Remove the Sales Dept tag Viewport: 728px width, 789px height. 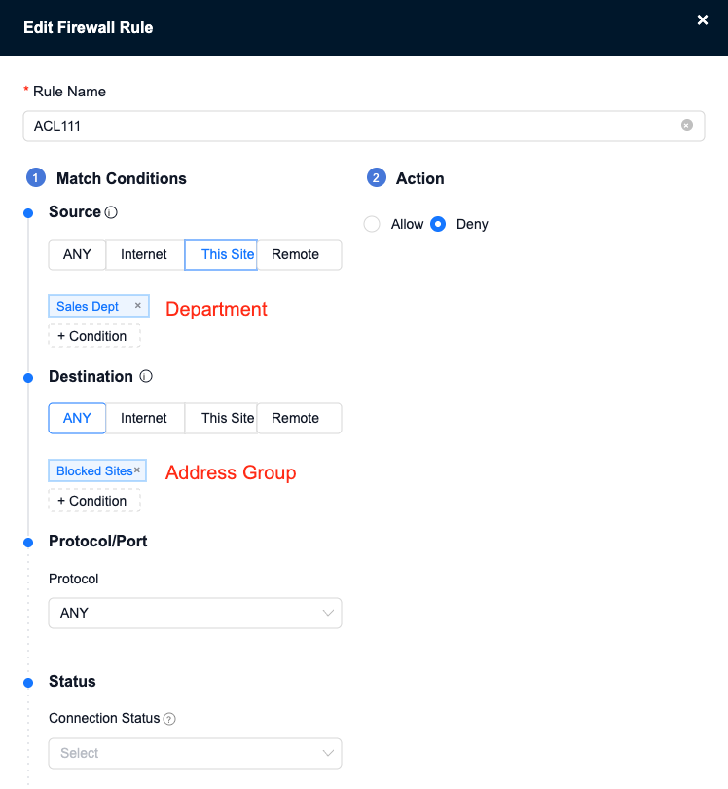[x=138, y=306]
